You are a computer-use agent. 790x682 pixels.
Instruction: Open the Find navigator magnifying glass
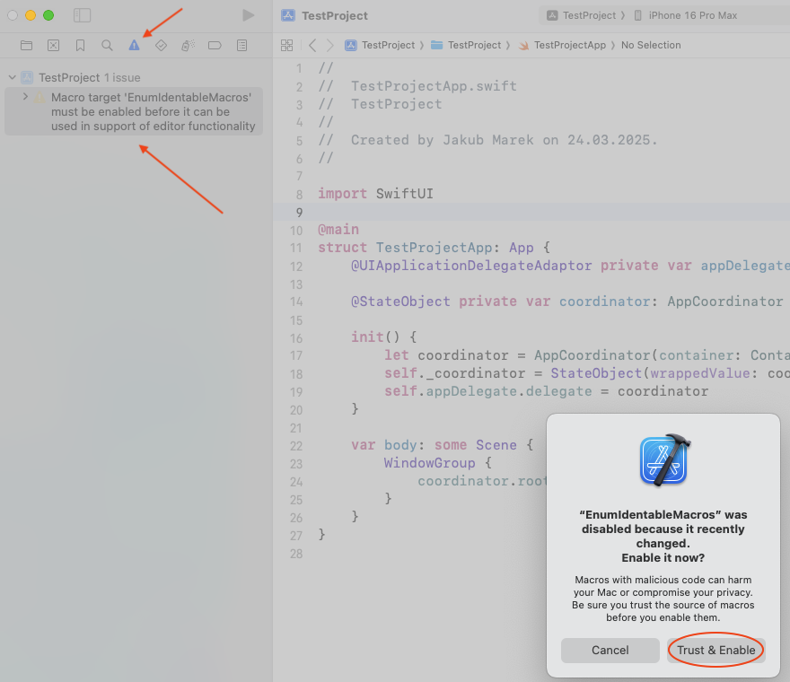click(107, 45)
